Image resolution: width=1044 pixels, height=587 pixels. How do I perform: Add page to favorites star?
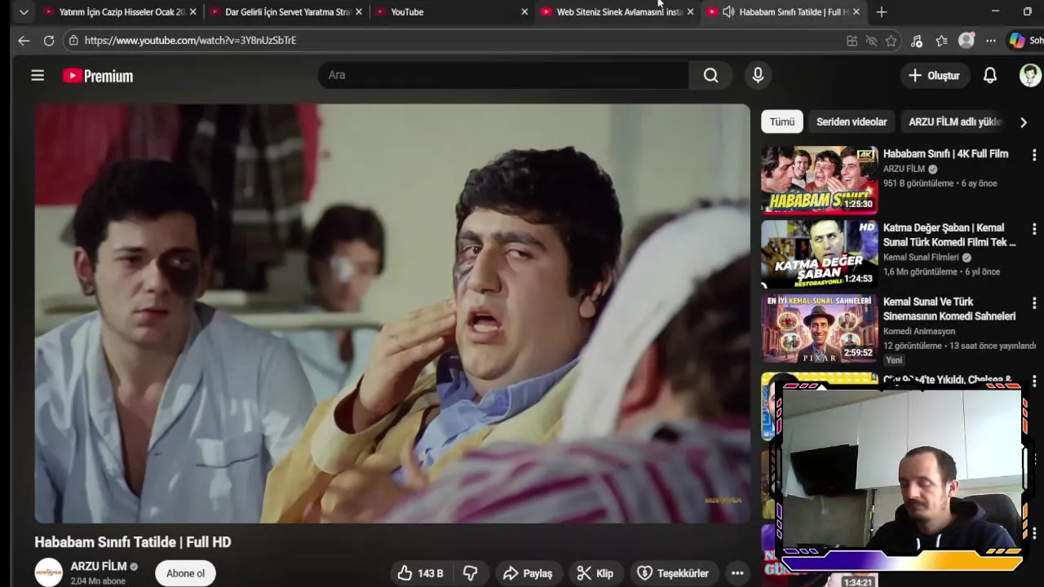point(891,41)
